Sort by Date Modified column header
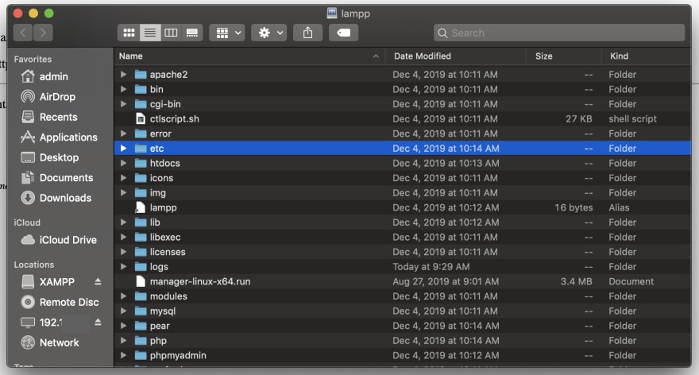The width and height of the screenshot is (699, 375). [454, 56]
